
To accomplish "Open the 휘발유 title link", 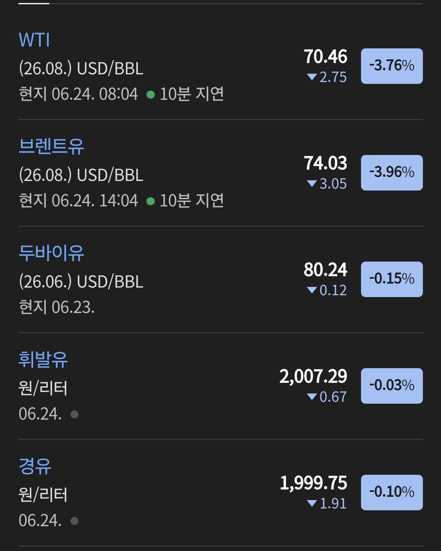I will 43,360.
